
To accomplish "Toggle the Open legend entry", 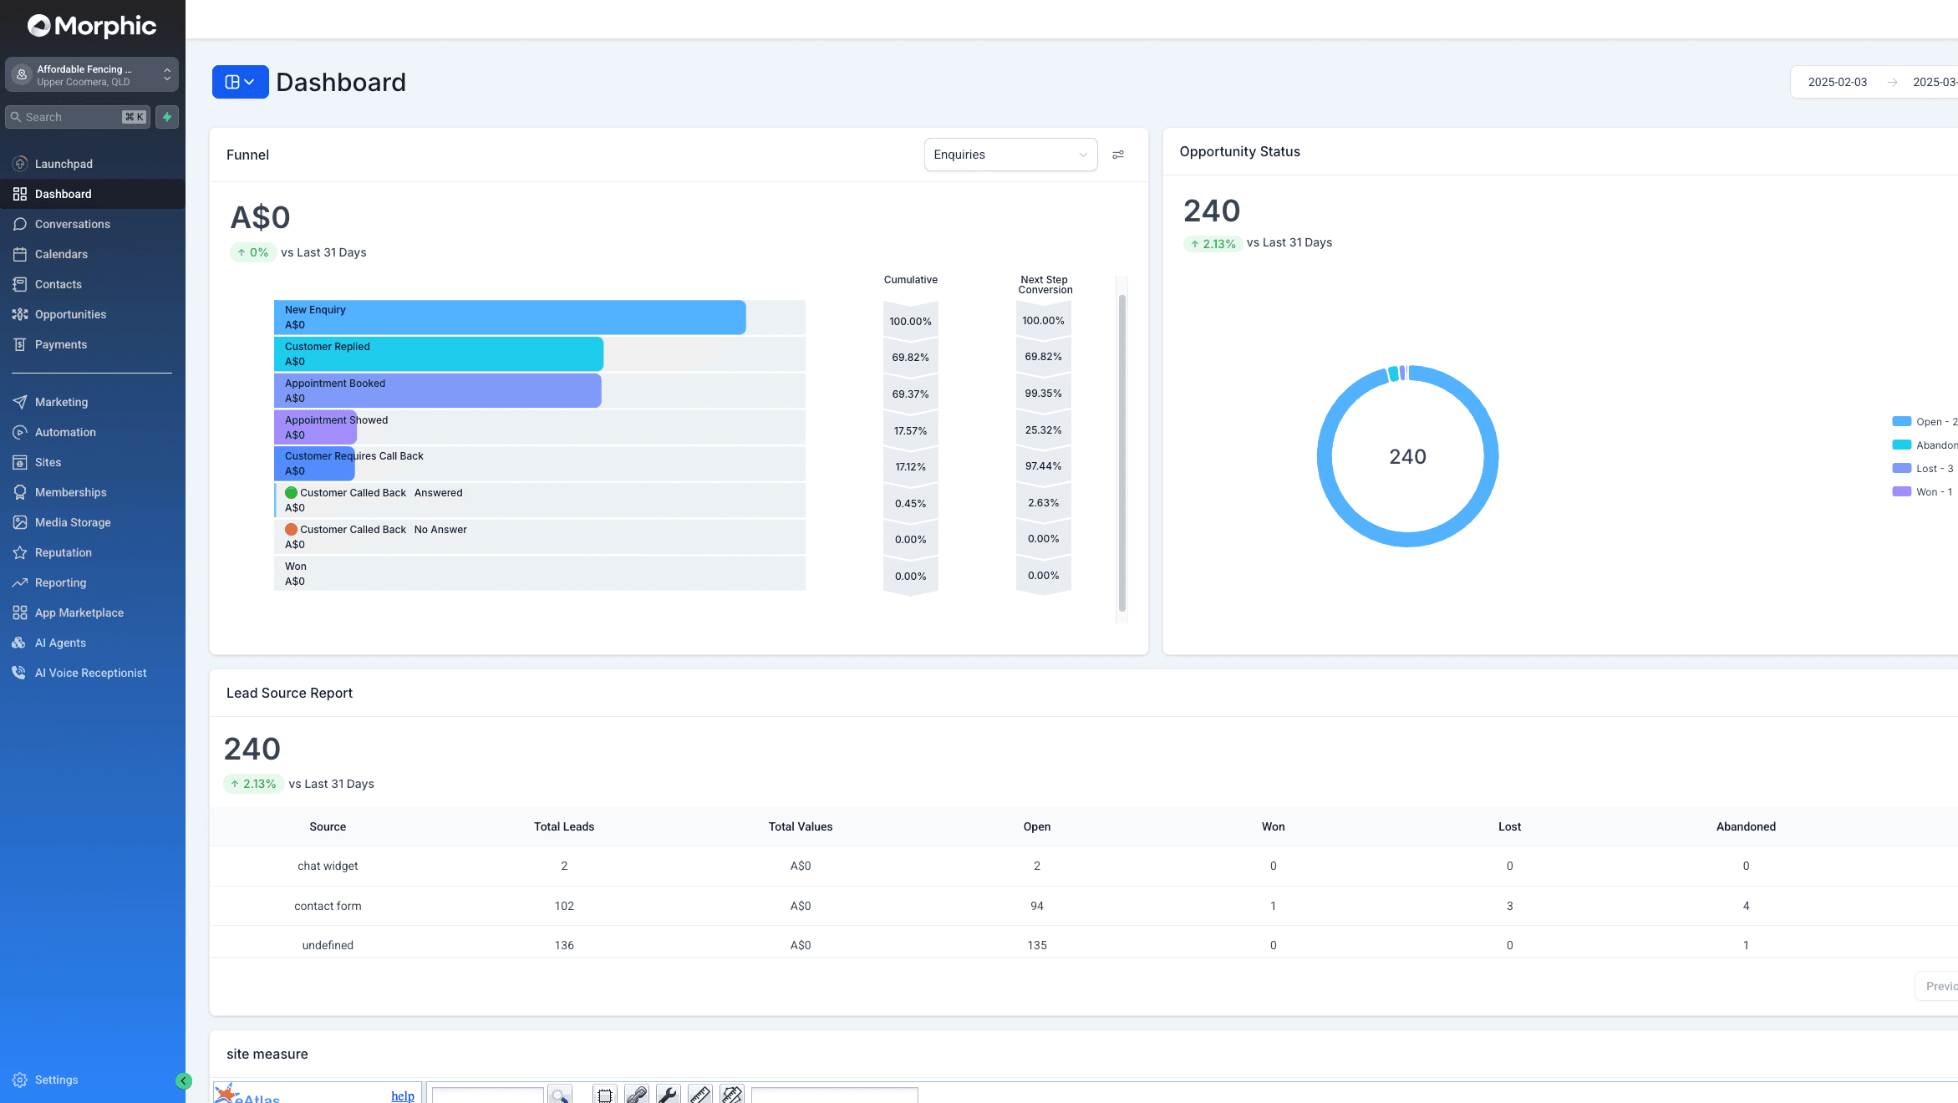I will 1925,422.
